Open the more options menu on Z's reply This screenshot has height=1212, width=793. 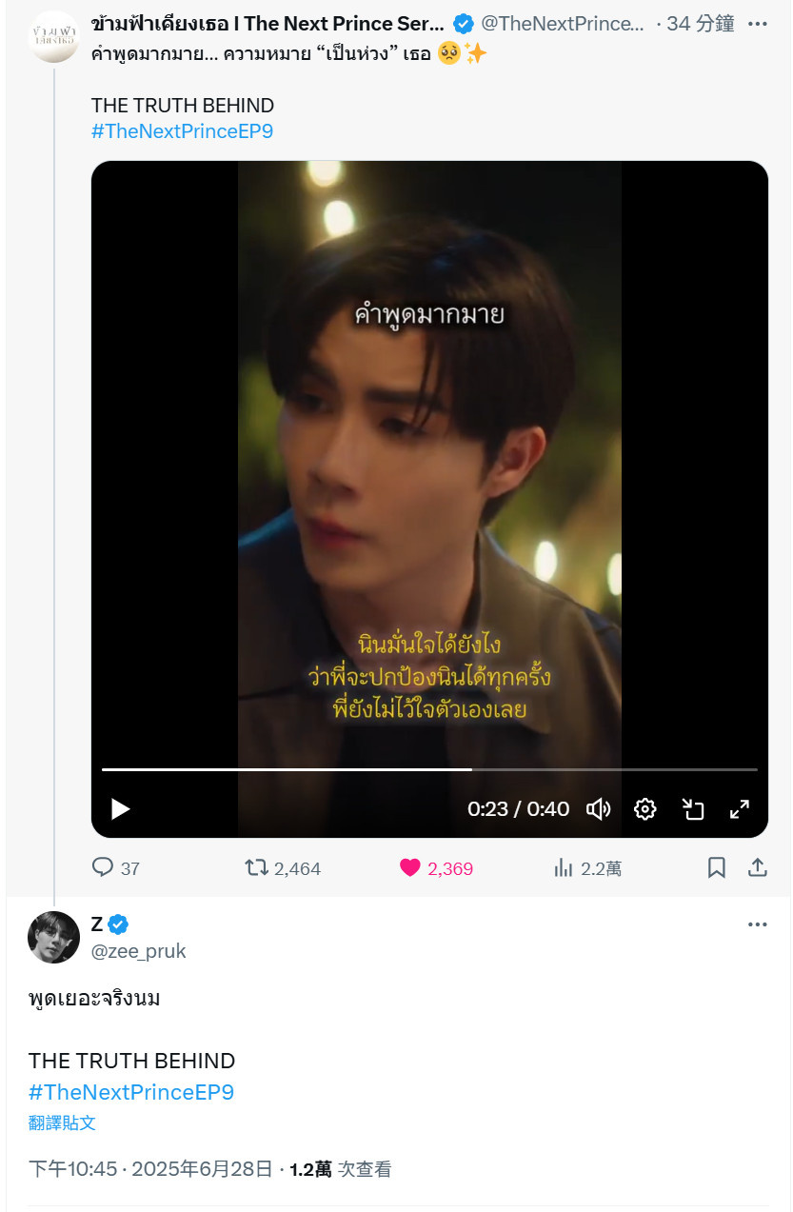(757, 924)
